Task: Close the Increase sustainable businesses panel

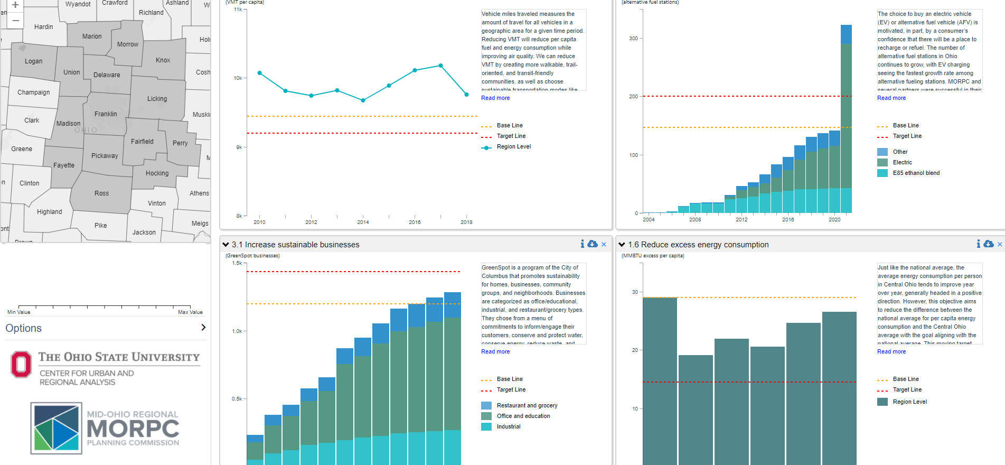Action: coord(604,244)
